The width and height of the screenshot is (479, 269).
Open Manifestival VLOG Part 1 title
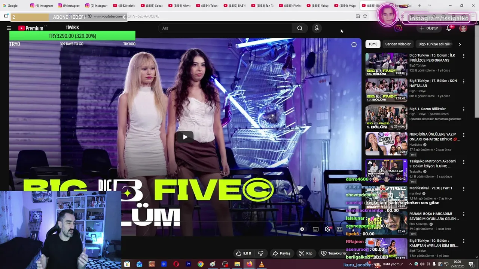(x=431, y=188)
